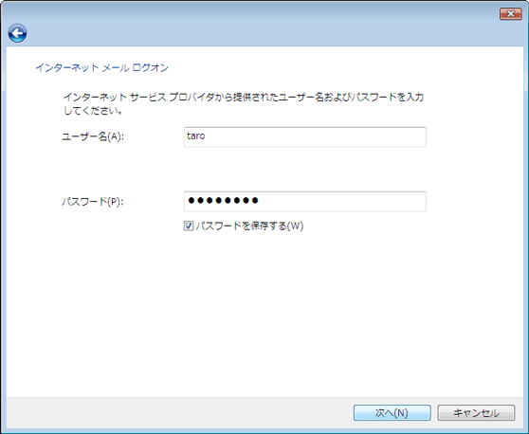This screenshot has width=529, height=434.
Task: Focus the ユーザー名 input field
Action: point(304,136)
